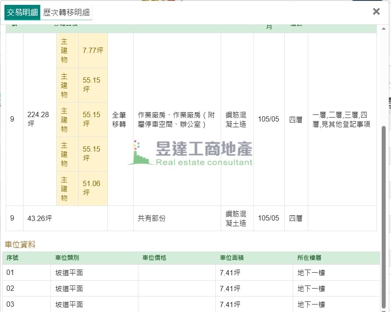Click the 車位面積 column header
The image size is (391, 312).
(x=231, y=258)
